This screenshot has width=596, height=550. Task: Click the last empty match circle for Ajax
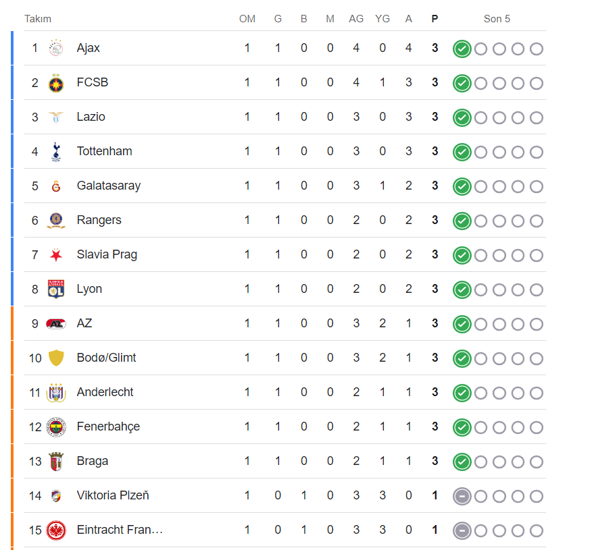(x=537, y=49)
